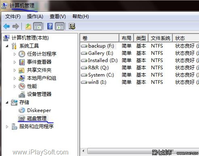Viewport: 199px width, 156px height.
Task: Click NTFS cell in System (C:) row
Action: 157,75
